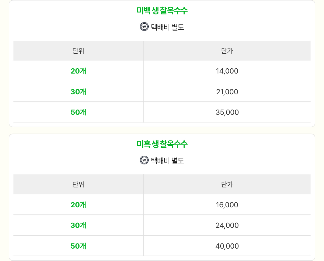Select the 14,000 price cell
The width and height of the screenshot is (324, 261).
coord(227,71)
